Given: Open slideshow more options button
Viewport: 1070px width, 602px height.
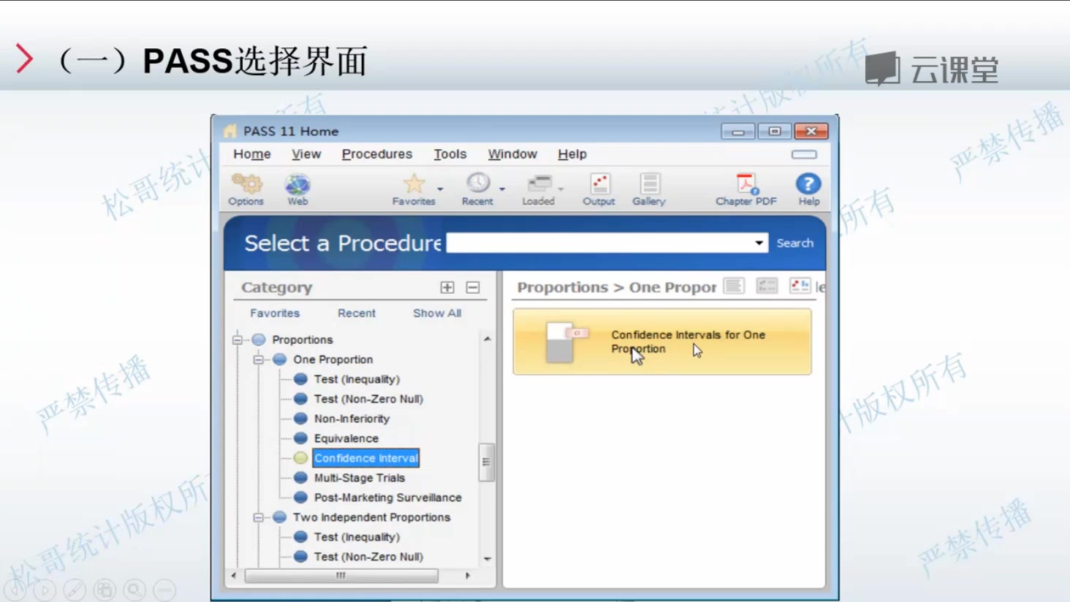Looking at the screenshot, I should pos(164,590).
